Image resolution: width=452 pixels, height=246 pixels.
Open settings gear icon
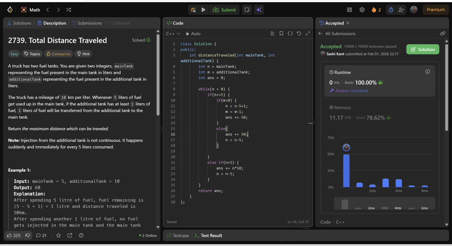[x=362, y=10]
